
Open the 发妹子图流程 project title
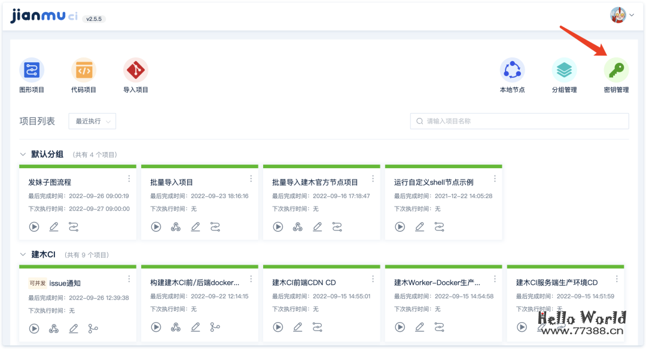50,183
